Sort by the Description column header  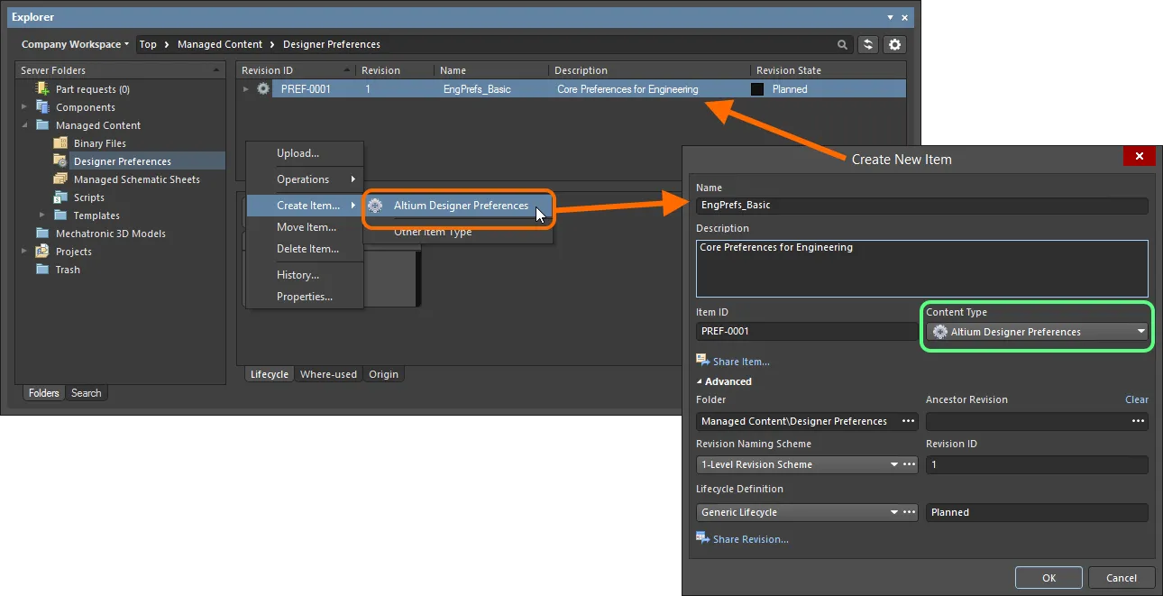649,70
